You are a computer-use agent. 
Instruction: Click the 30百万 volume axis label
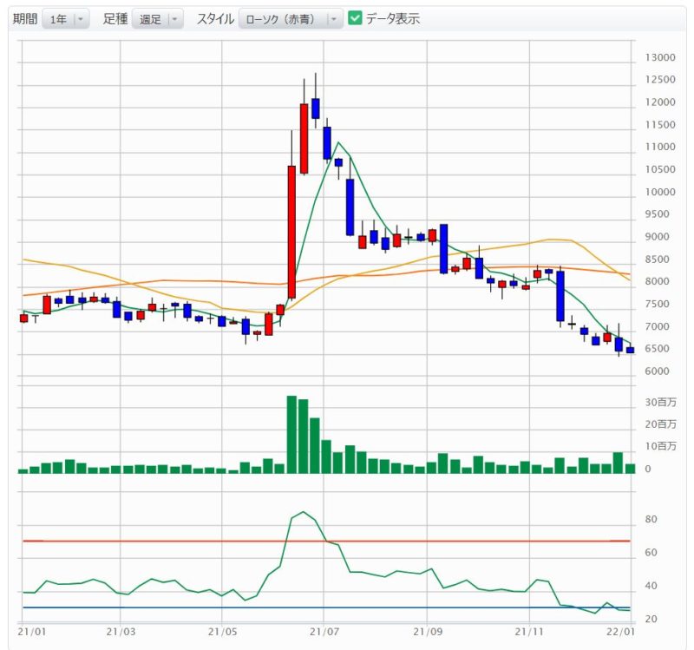(660, 402)
